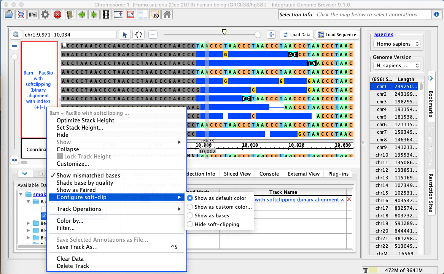Empty memory using the trash can icon

(x=366, y=270)
